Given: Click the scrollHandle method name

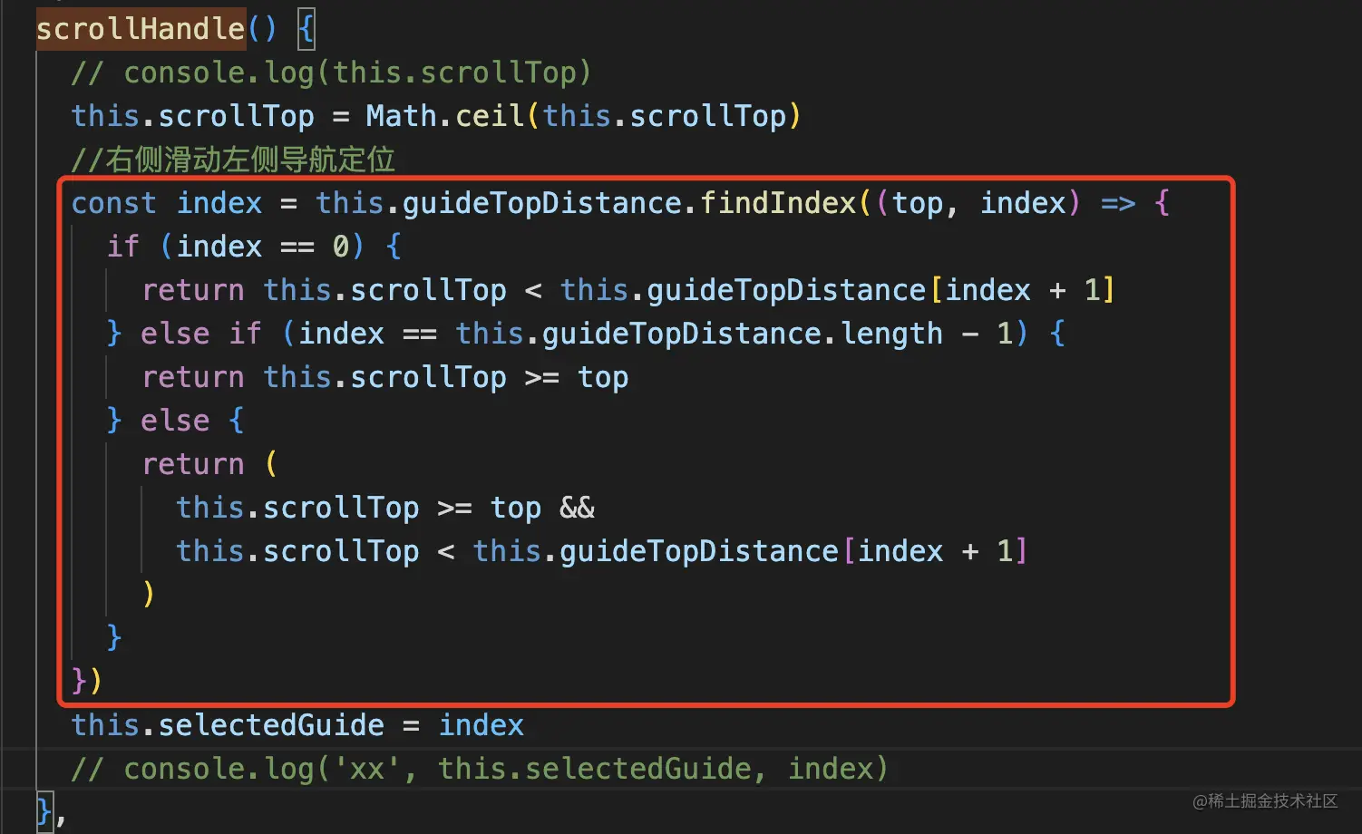Looking at the screenshot, I should 141,29.
